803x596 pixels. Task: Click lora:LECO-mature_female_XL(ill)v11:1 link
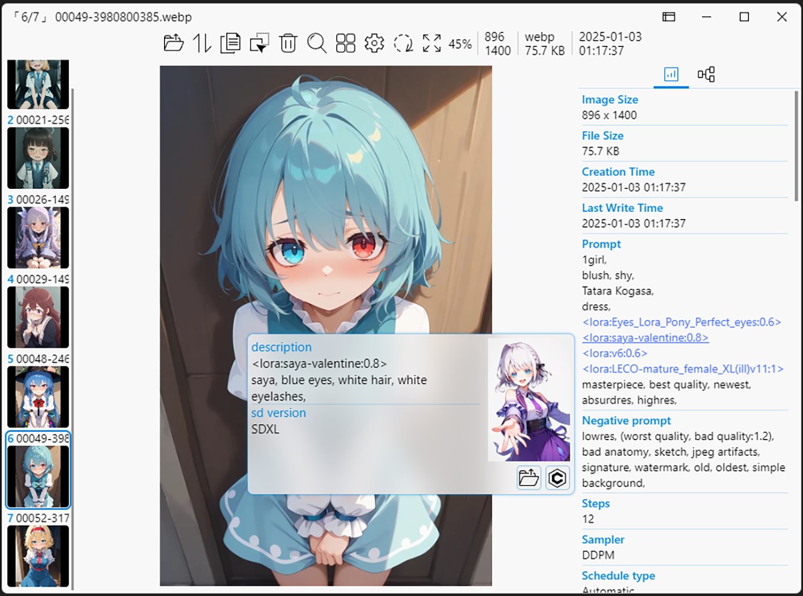pos(683,369)
